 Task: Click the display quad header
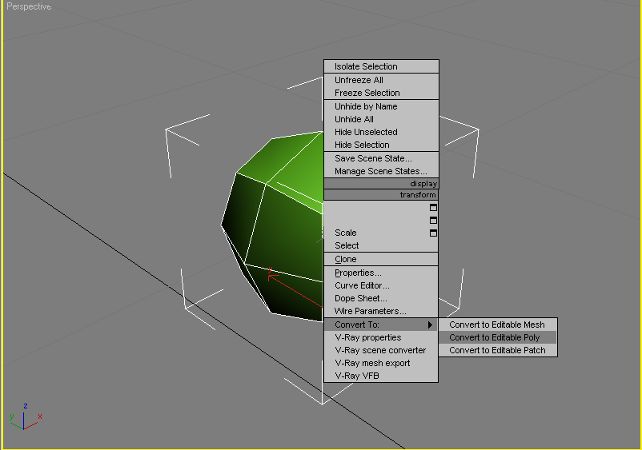(x=381, y=184)
